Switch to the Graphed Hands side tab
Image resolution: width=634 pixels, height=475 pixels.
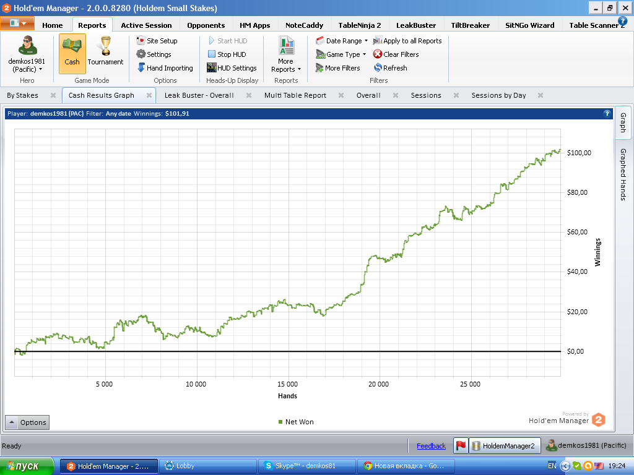[623, 174]
